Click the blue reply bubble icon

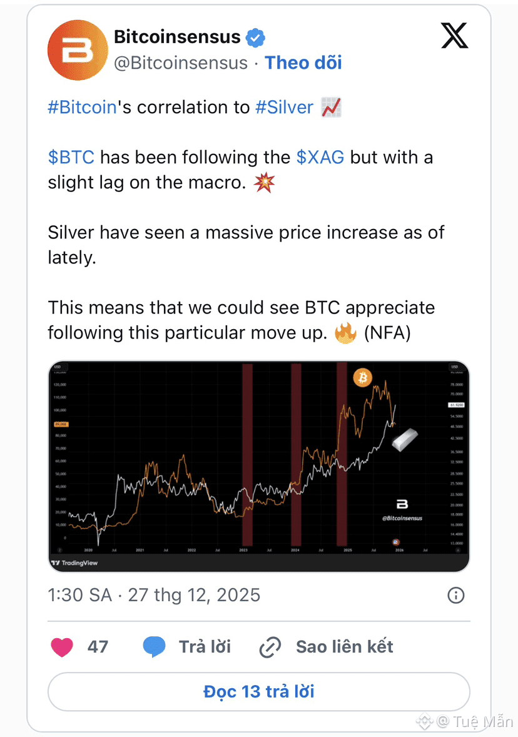(154, 647)
